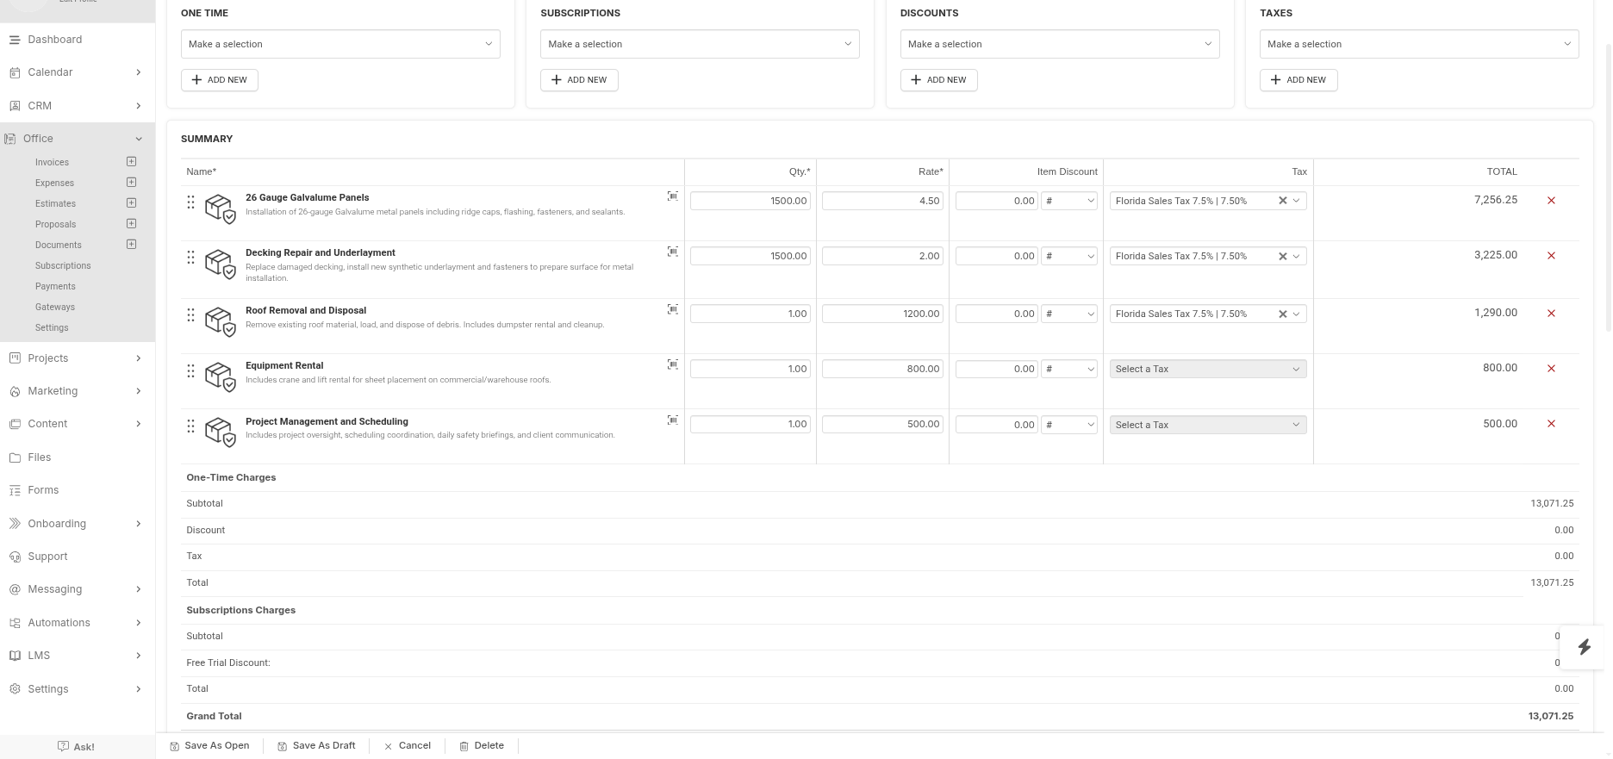Open the One Time selection dropdown
The image size is (1613, 759).
tap(340, 44)
